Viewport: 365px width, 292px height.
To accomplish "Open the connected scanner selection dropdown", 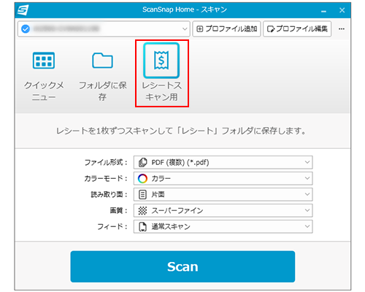I will pyautogui.click(x=104, y=29).
